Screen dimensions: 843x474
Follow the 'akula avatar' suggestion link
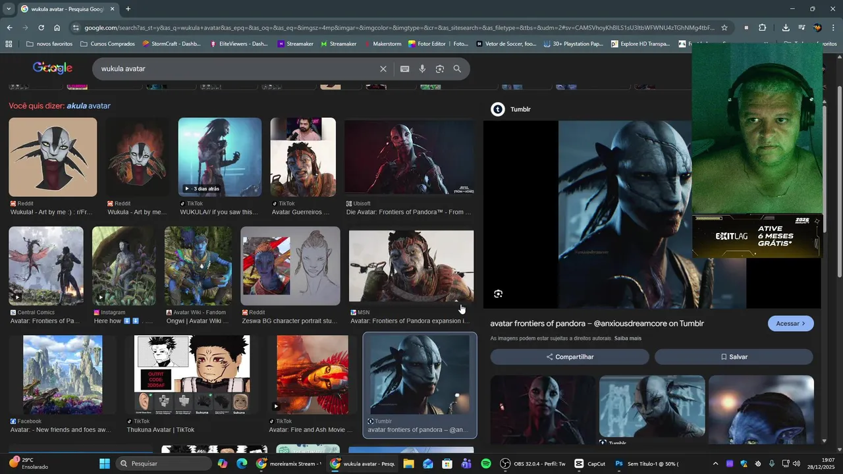88,106
